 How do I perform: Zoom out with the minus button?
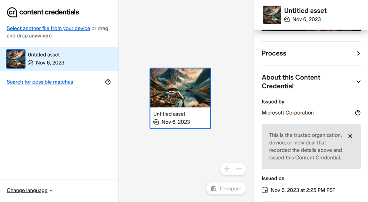(239, 169)
